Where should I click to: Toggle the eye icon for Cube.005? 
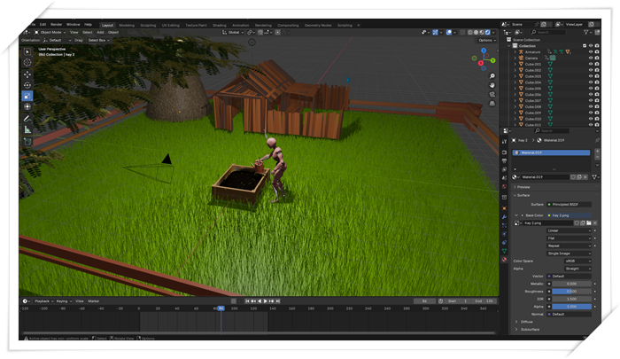click(589, 89)
